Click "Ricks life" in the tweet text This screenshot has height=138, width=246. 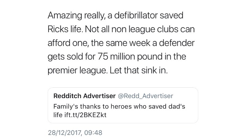point(65,29)
